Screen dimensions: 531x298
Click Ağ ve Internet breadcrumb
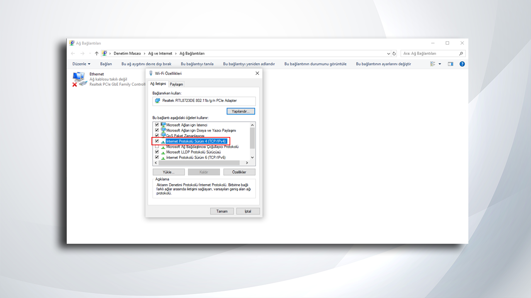(x=160, y=53)
